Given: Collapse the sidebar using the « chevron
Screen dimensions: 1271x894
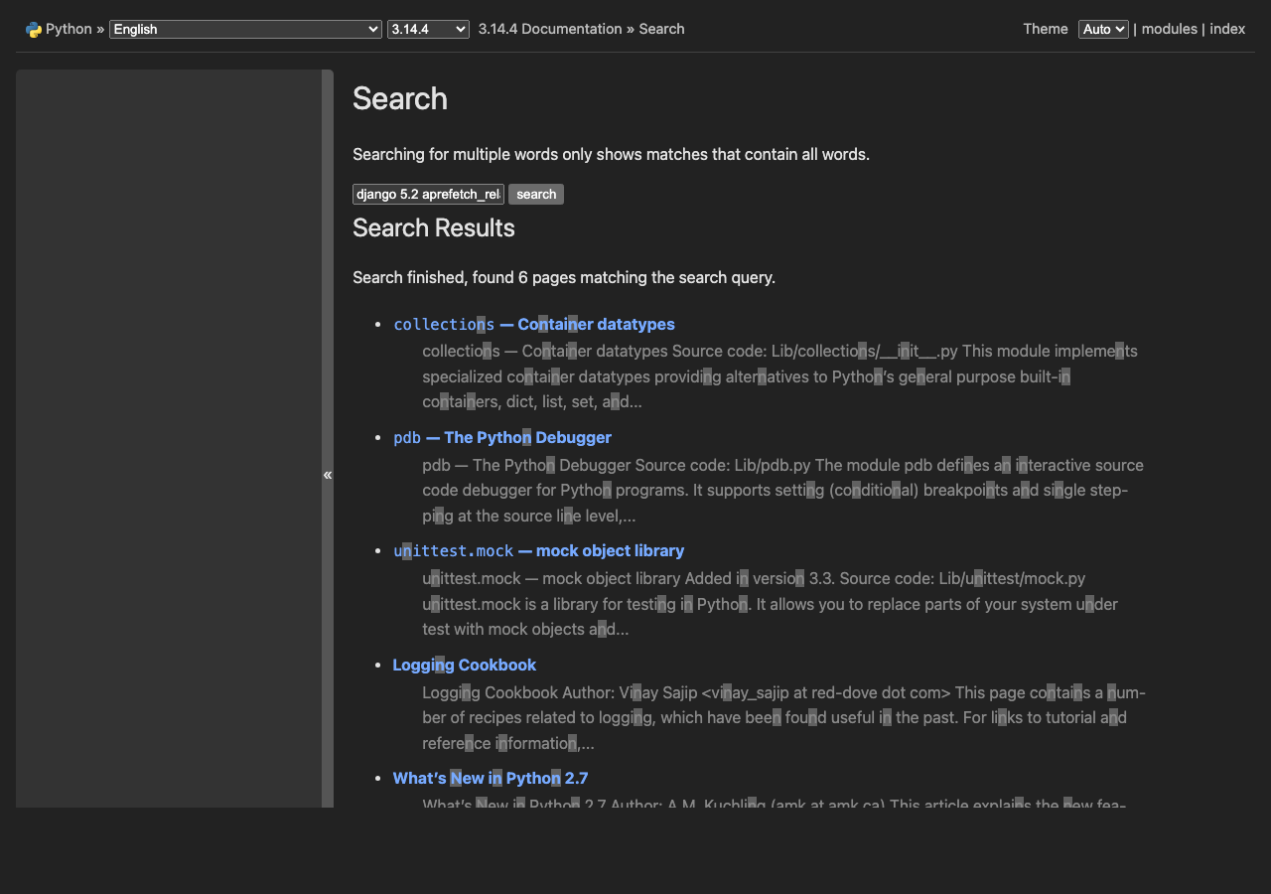Looking at the screenshot, I should click(327, 475).
